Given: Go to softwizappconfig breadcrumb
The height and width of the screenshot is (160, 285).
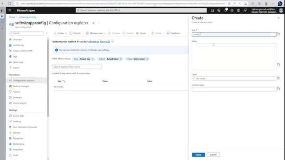Looking at the screenshot, I should 27,17.
